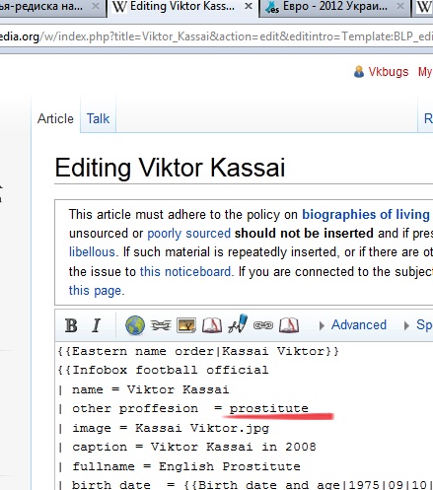Insert signature with pen icon
The height and width of the screenshot is (490, 433).
pyautogui.click(x=238, y=323)
